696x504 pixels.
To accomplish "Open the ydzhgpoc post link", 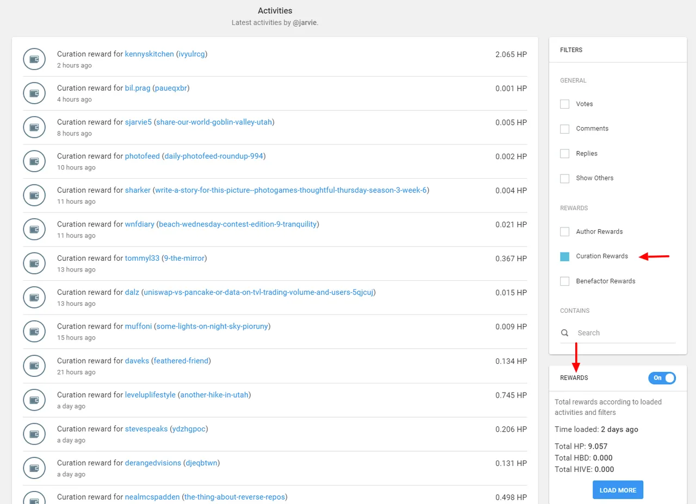I will 189,429.
